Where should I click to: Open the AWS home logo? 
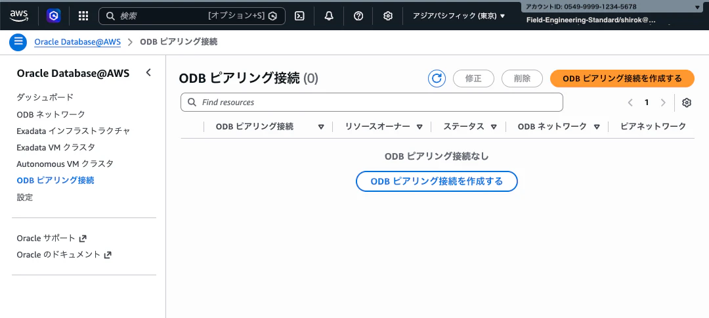[19, 16]
